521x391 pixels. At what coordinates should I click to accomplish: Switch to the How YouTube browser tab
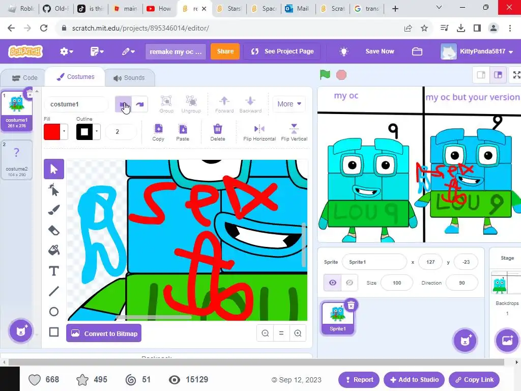click(x=159, y=9)
